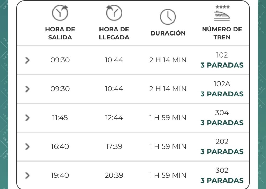Screen dimensions: 266x189
Task: Open 3 Paradas link for train 304
Action: point(222,123)
